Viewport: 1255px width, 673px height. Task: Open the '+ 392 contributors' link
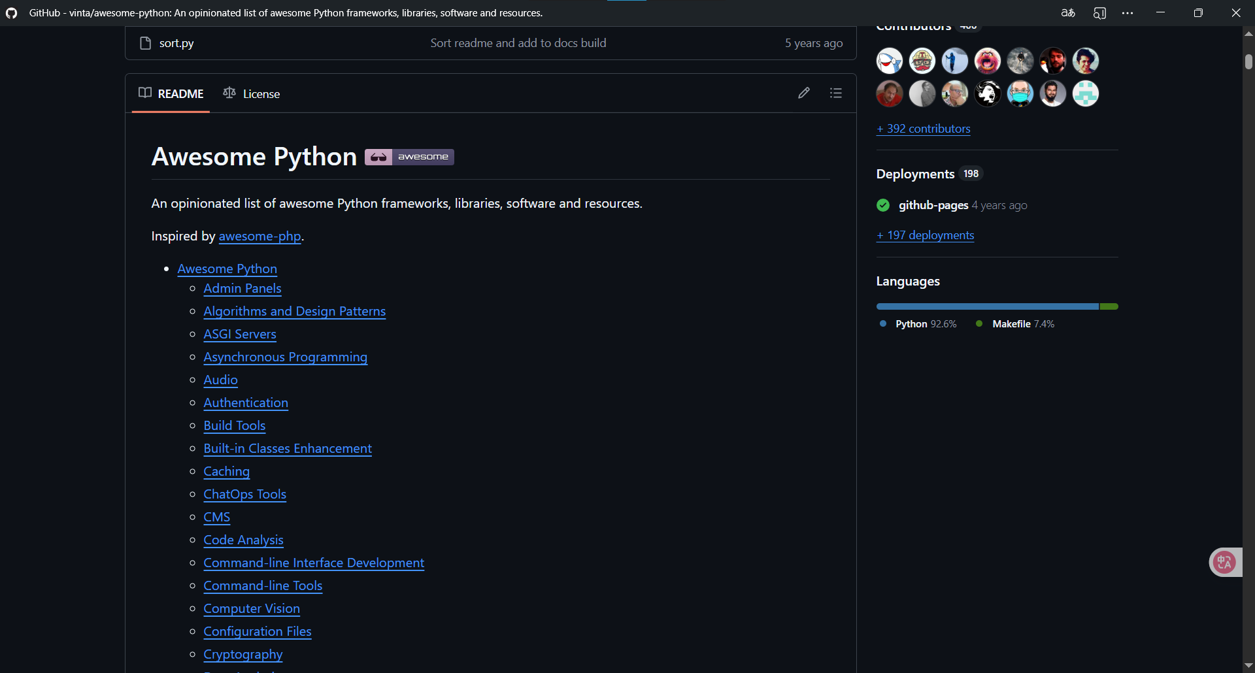coord(924,129)
